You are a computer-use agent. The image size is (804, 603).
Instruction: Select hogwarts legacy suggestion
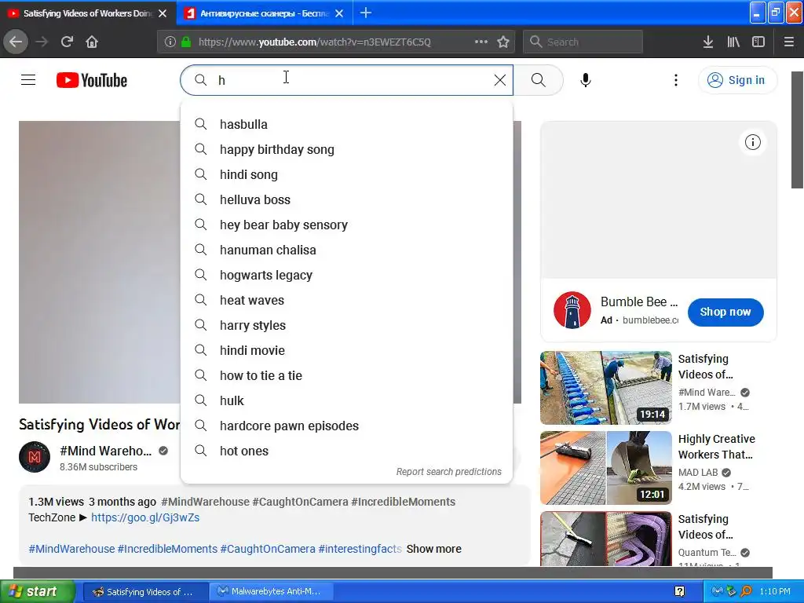(346, 275)
